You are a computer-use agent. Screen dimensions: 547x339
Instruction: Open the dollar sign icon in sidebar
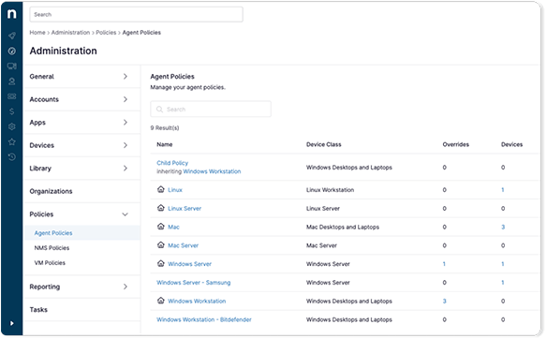(12, 111)
